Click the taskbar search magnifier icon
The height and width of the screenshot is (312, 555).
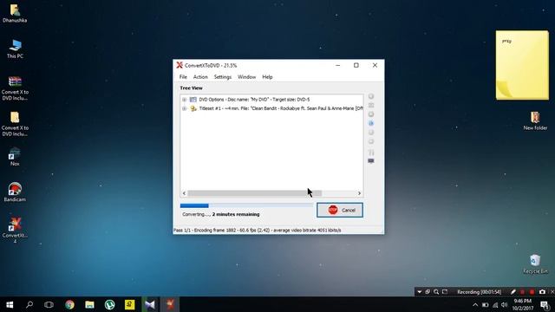(29, 304)
